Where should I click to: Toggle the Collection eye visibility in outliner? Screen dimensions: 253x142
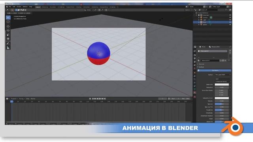(230, 15)
